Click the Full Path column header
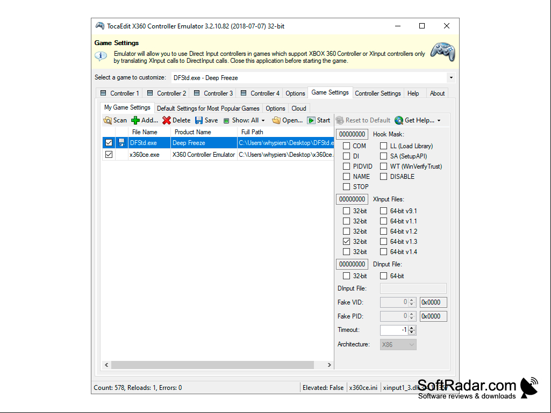The width and height of the screenshot is (551, 413). point(285,132)
